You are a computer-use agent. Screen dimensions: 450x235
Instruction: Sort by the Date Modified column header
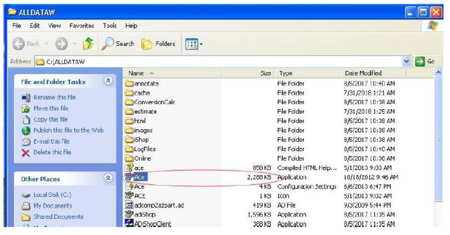pyautogui.click(x=373, y=73)
